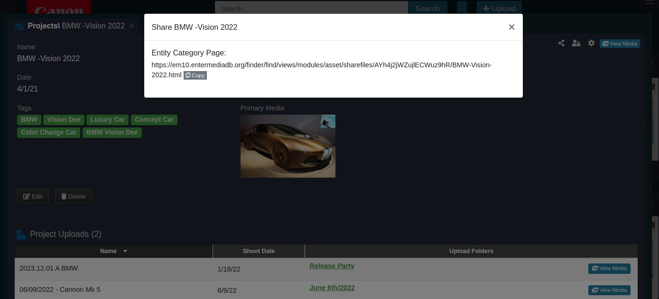Focus the Search input field

(x=311, y=9)
